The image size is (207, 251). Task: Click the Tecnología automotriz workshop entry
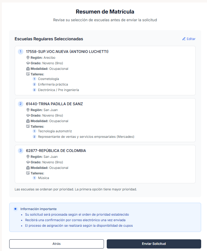(55, 131)
